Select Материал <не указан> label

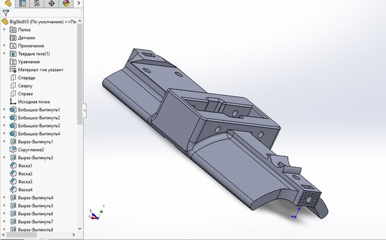click(x=40, y=70)
